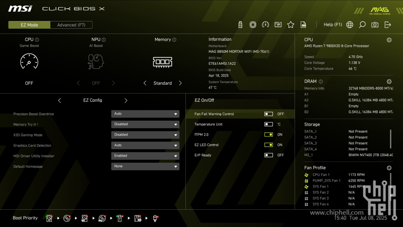Select USB optical disc boot device icon
The width and height of the screenshot is (403, 227).
click(x=102, y=218)
